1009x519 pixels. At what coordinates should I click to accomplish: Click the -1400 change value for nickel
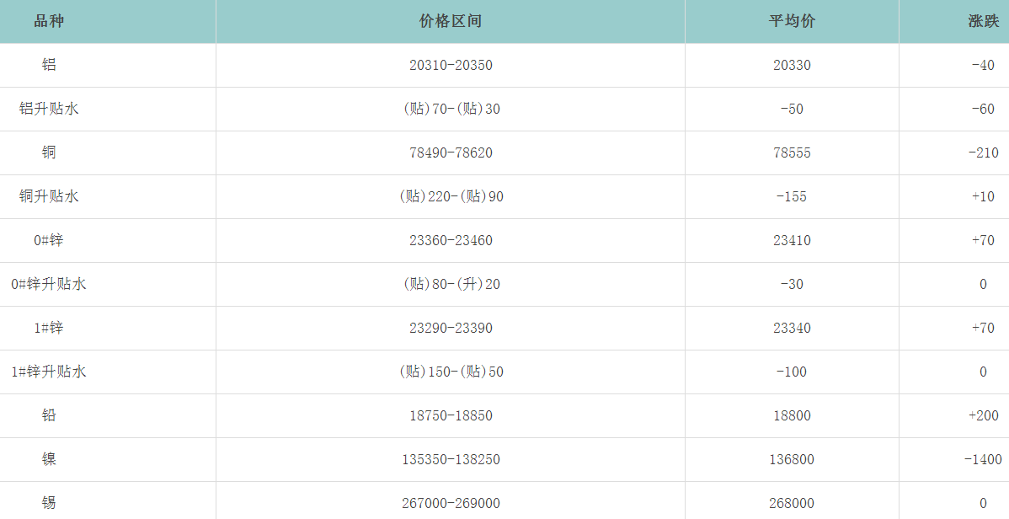pos(983,459)
